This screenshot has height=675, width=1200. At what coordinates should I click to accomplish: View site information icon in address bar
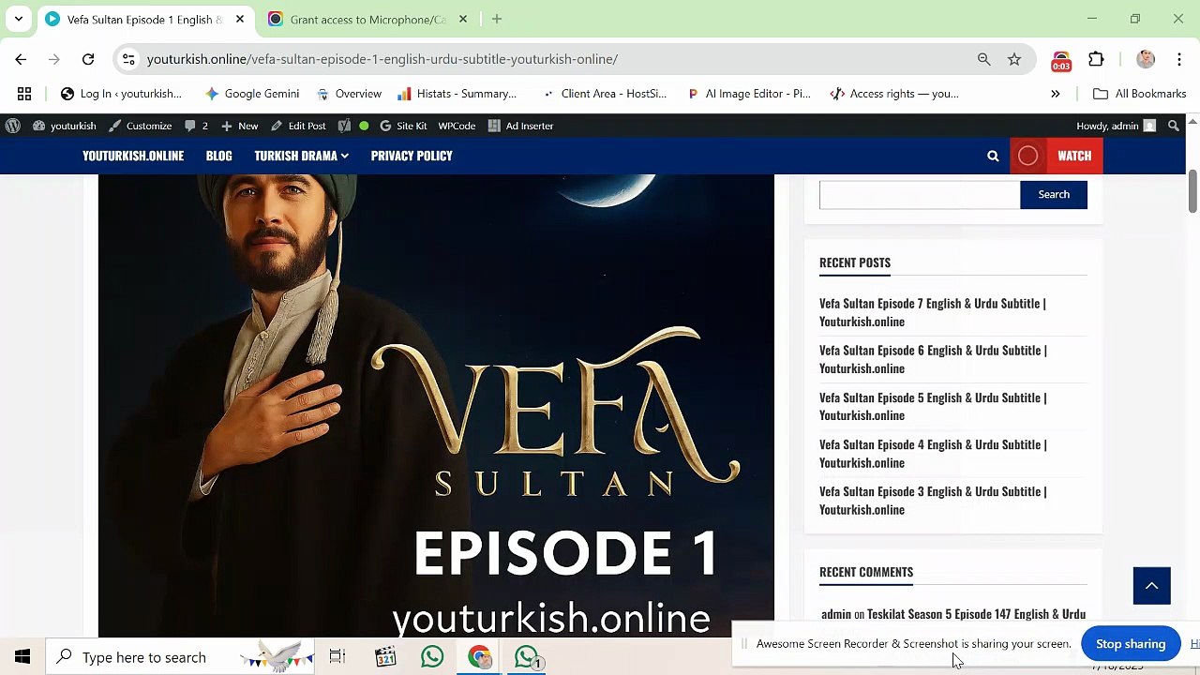tap(128, 59)
